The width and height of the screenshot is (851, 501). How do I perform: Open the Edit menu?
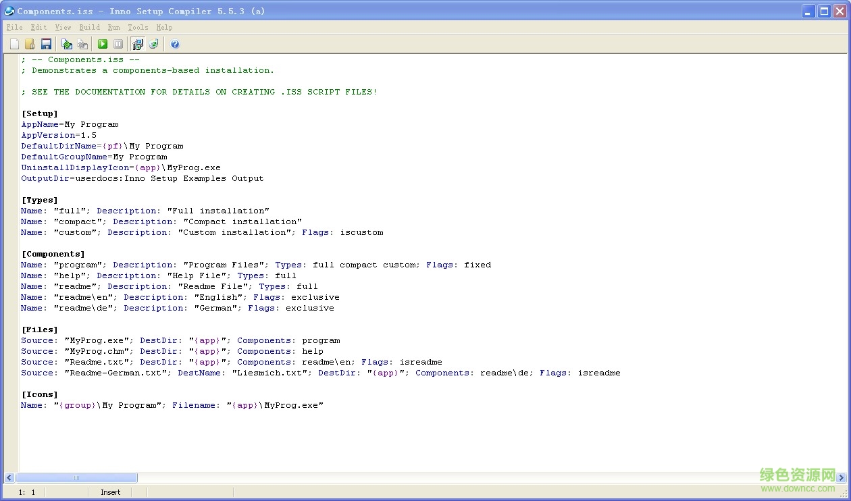point(39,27)
